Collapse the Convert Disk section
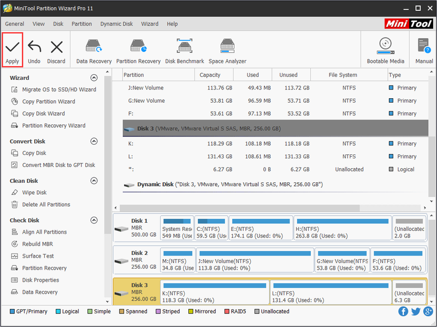 94,141
